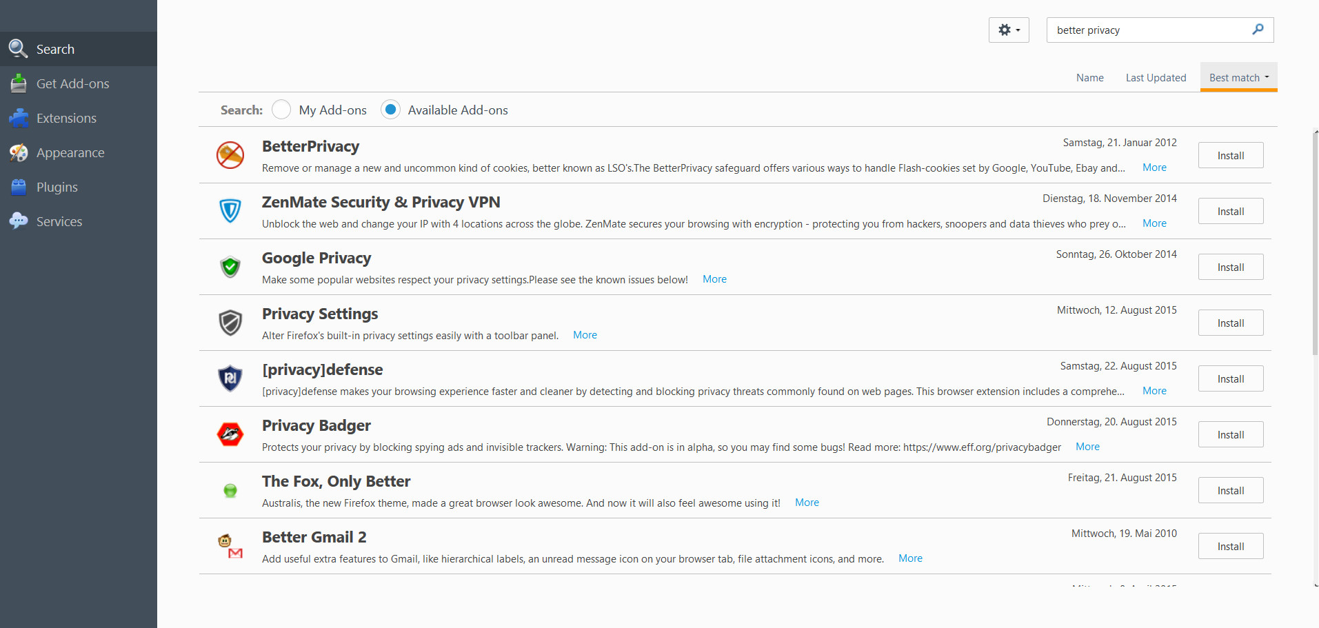
Task: Go to Get Add-ons category
Action: tap(79, 83)
